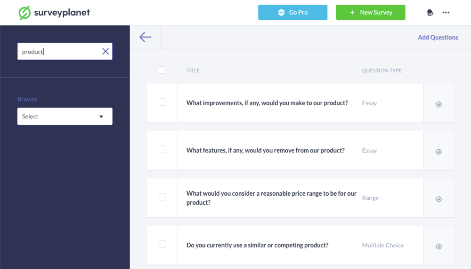The image size is (471, 269).
Task: Click the back arrow icon
Action: coord(145,37)
